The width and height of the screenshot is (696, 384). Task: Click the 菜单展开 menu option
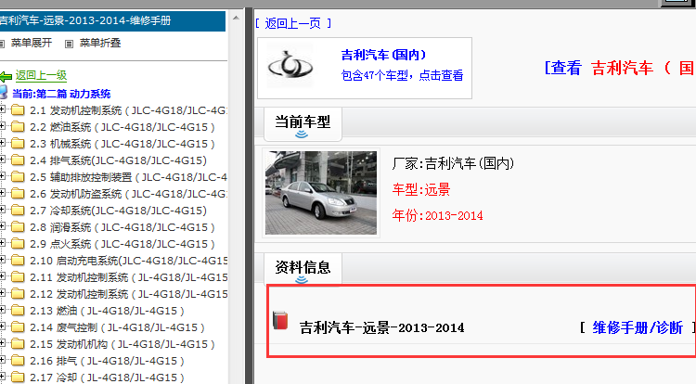(x=31, y=43)
